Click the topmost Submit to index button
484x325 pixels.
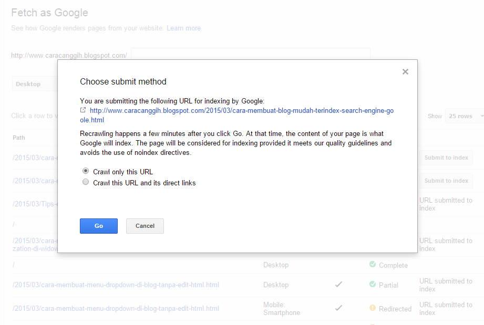(x=446, y=158)
